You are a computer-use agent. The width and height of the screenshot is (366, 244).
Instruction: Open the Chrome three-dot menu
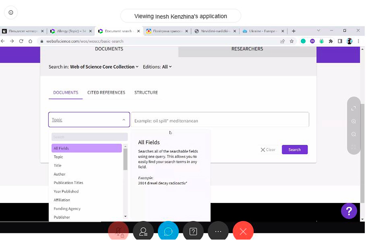click(359, 41)
